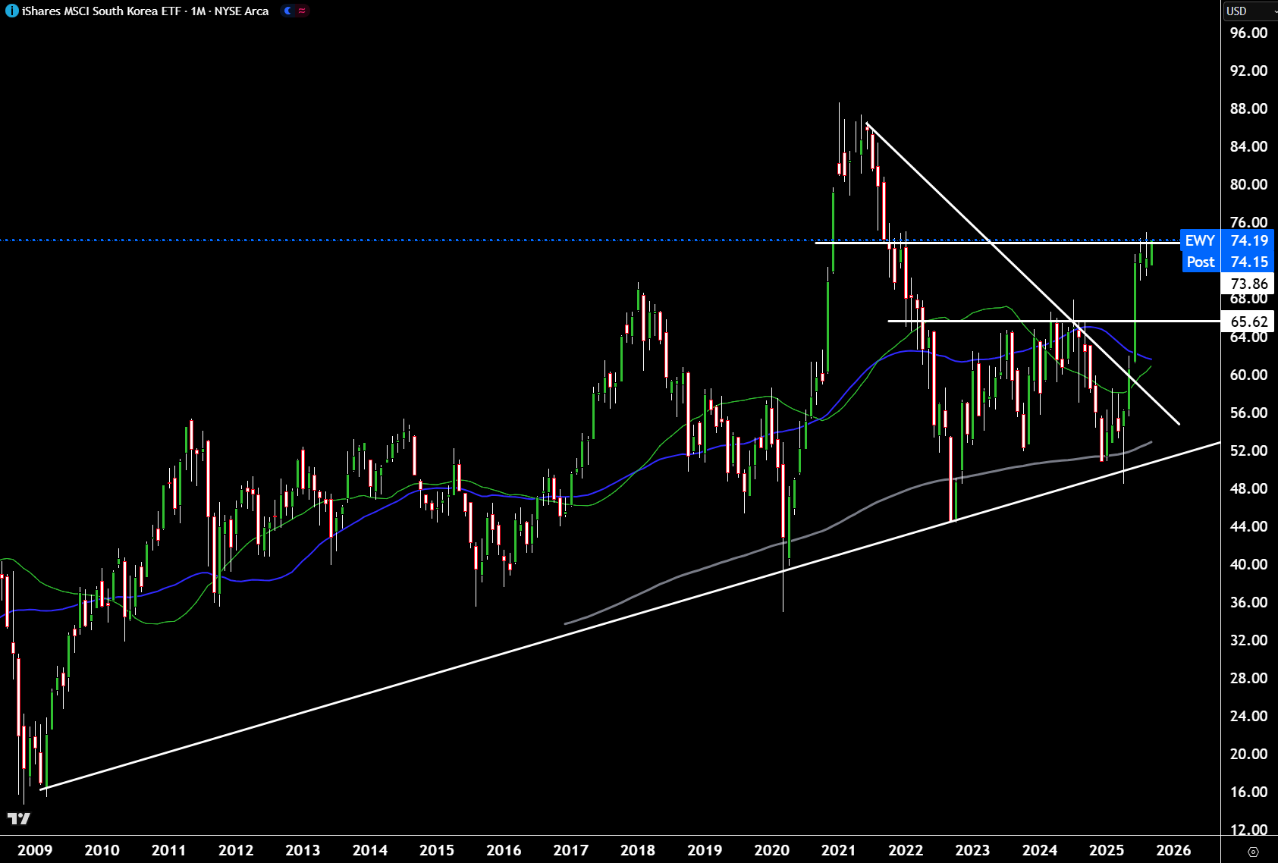The height and width of the screenshot is (863, 1278).
Task: Open chart settings gear at axis corner
Action: [x=1252, y=851]
